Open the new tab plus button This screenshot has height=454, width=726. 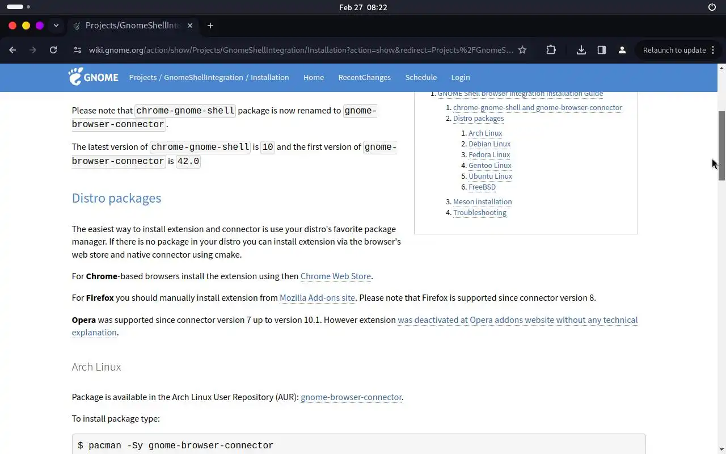coord(210,26)
